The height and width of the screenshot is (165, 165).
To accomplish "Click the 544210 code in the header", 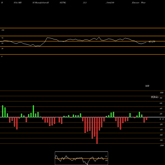I will point(111,3).
